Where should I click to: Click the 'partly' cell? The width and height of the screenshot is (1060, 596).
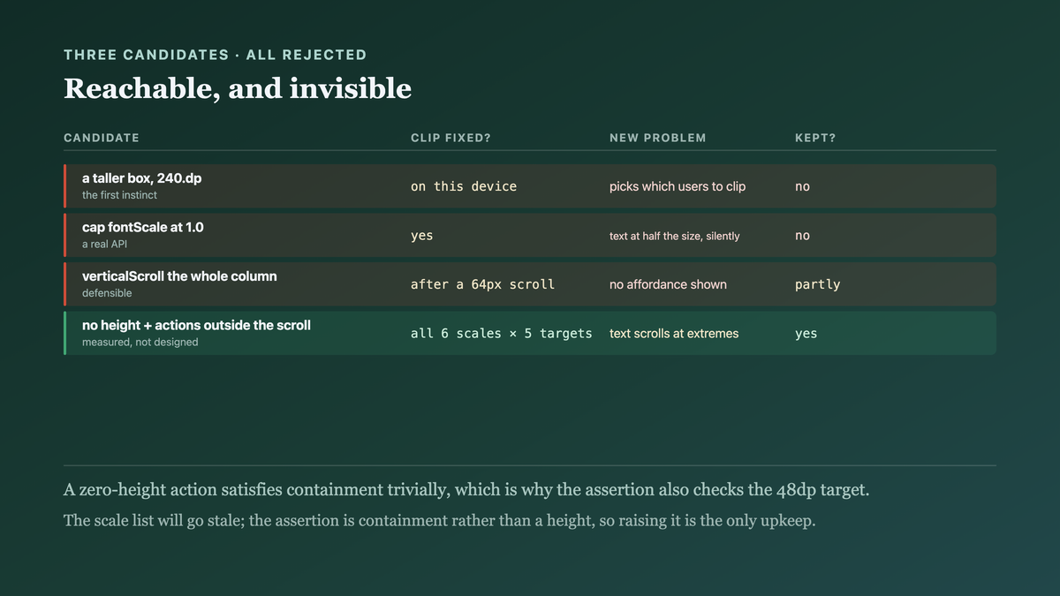(817, 284)
